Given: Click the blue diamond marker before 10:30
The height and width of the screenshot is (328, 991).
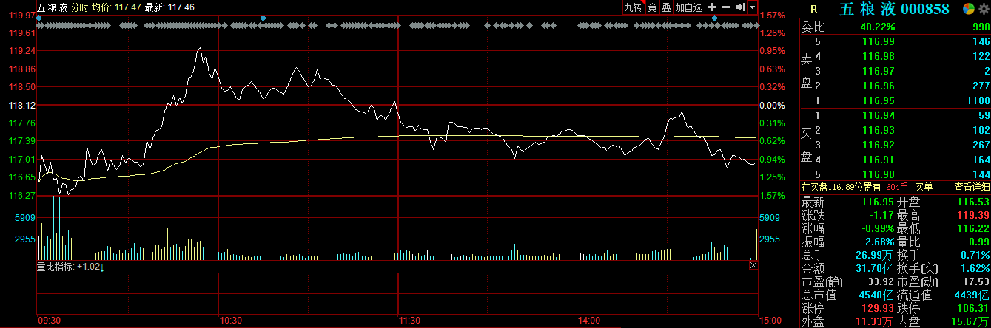Looking at the screenshot, I should [x=263, y=18].
